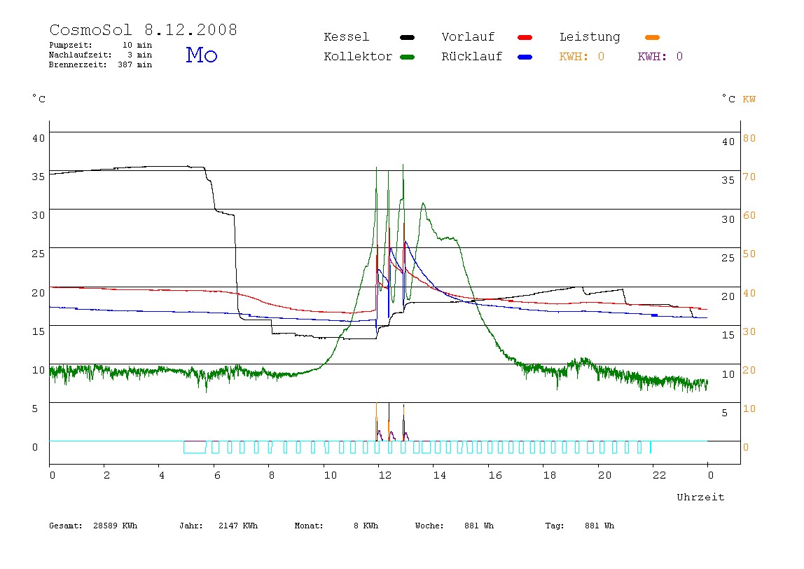804x569 pixels.
Task: Click the 'Monat: 8 KWh' value
Action: coord(336,526)
